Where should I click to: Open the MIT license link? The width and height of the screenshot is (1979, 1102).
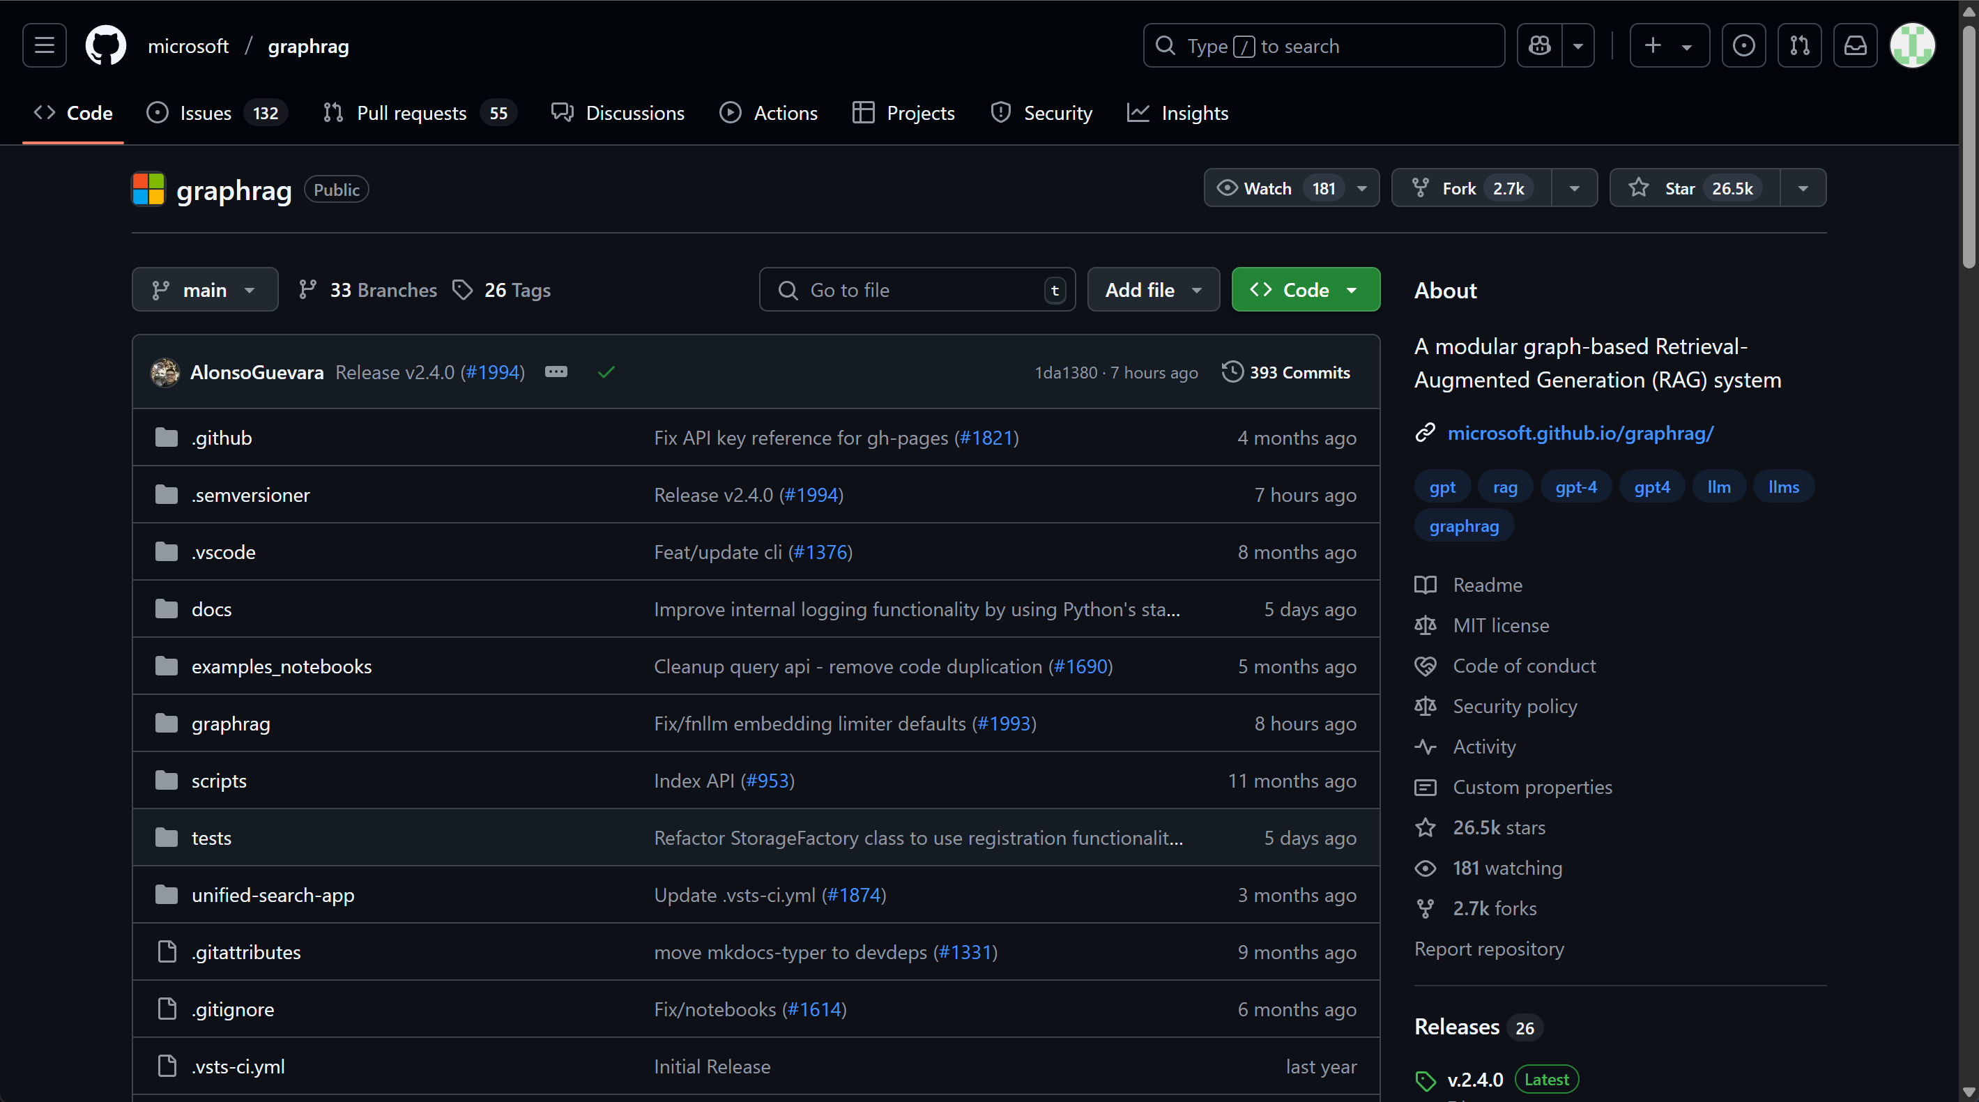click(1500, 625)
